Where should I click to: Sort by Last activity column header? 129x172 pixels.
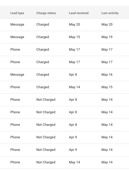point(110,13)
